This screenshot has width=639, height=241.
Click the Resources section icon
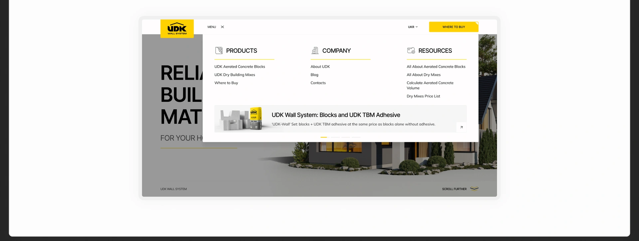(411, 51)
